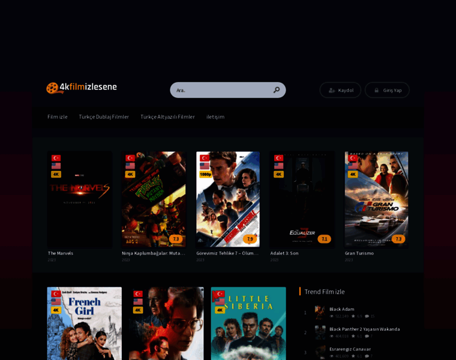The height and width of the screenshot is (360, 456).
Task: Click the Turkish flag on Görevimiz Tehlike poster
Action: (205, 158)
